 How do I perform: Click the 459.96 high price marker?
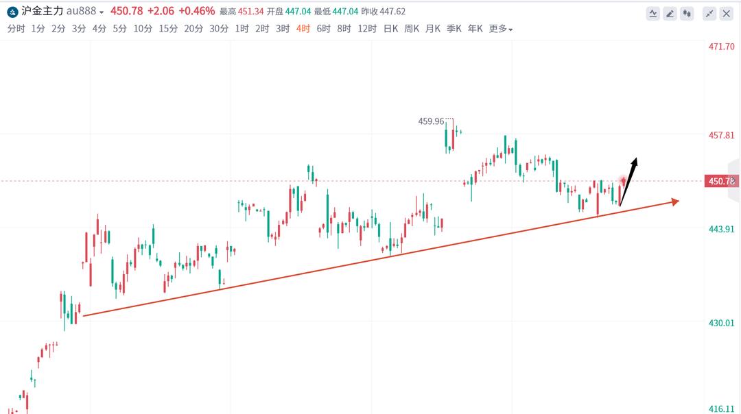point(431,121)
